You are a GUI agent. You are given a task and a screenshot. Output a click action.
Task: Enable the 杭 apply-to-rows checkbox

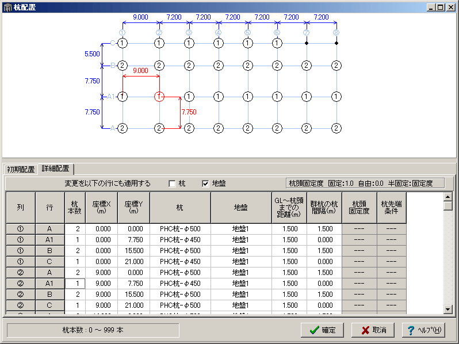click(172, 184)
